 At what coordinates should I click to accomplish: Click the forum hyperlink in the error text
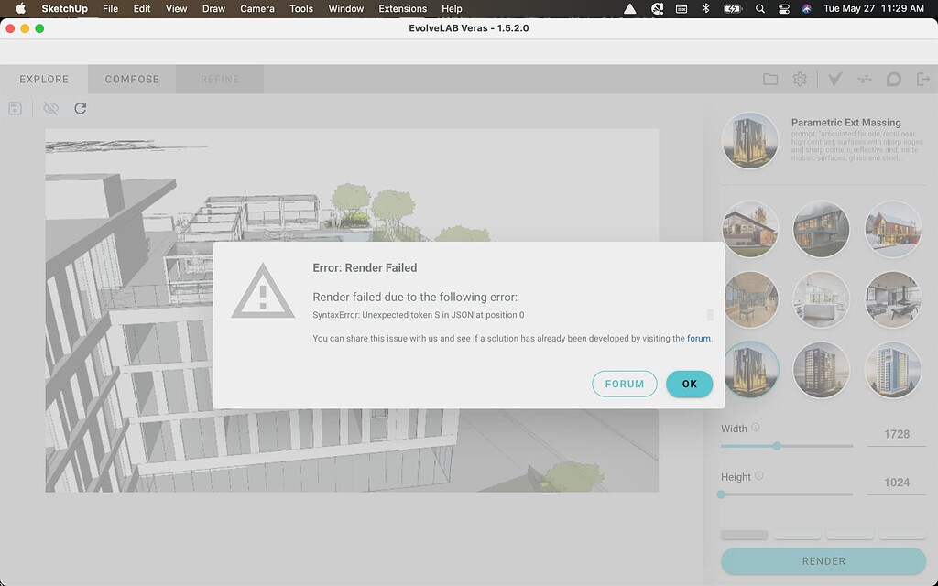click(698, 338)
